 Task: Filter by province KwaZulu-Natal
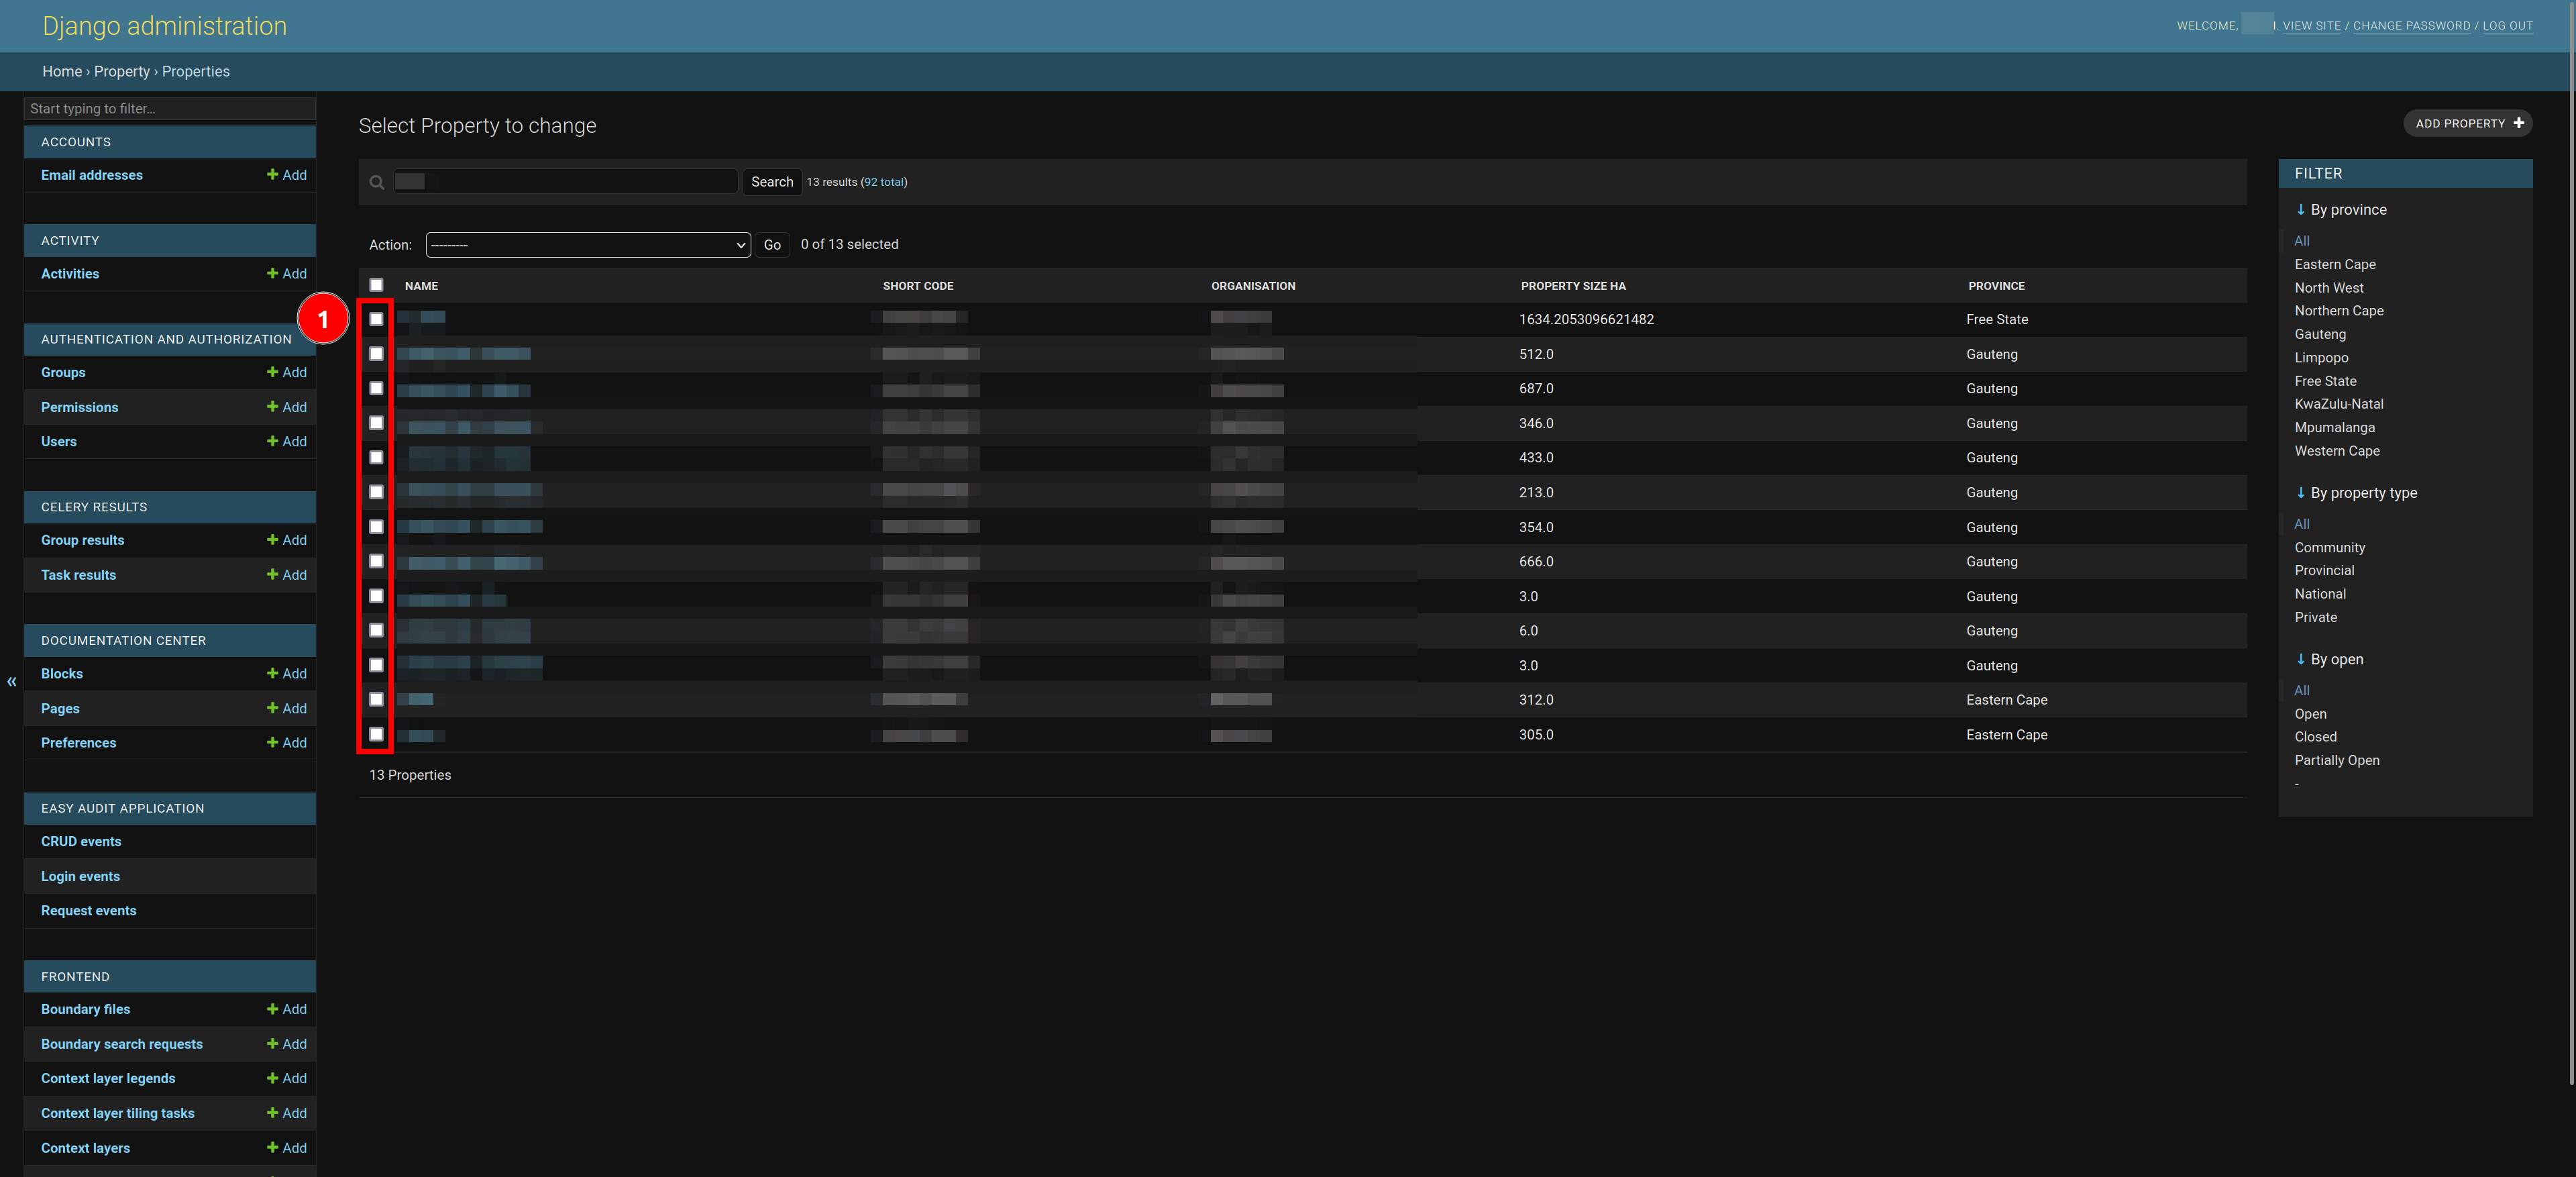2339,404
